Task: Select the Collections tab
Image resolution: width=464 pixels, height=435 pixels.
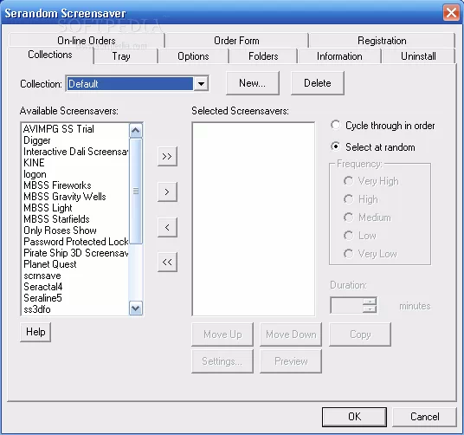Action: tap(50, 55)
